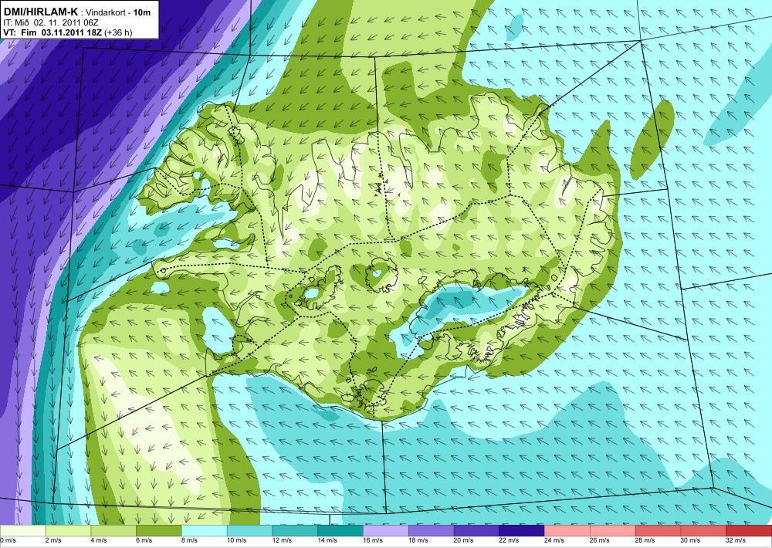Click the legend swatch between 12 and 14 m/s
The width and height of the screenshot is (772, 548).
click(295, 531)
